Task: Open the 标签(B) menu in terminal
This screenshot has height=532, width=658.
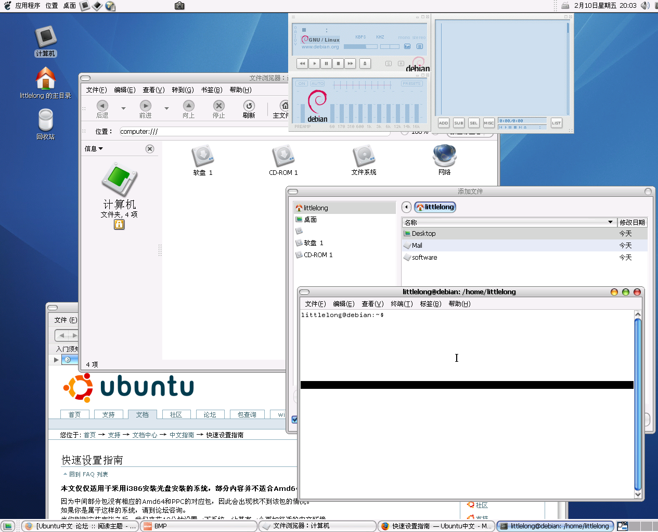Action: click(x=431, y=304)
